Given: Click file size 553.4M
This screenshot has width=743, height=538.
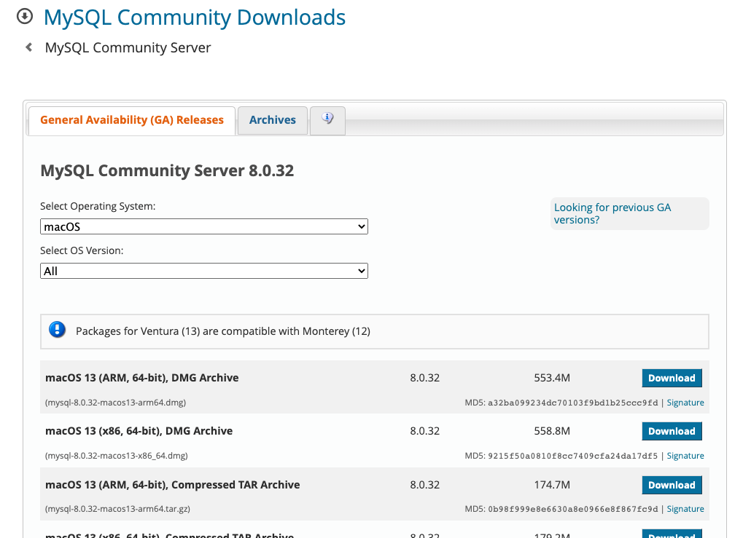Looking at the screenshot, I should tap(552, 378).
